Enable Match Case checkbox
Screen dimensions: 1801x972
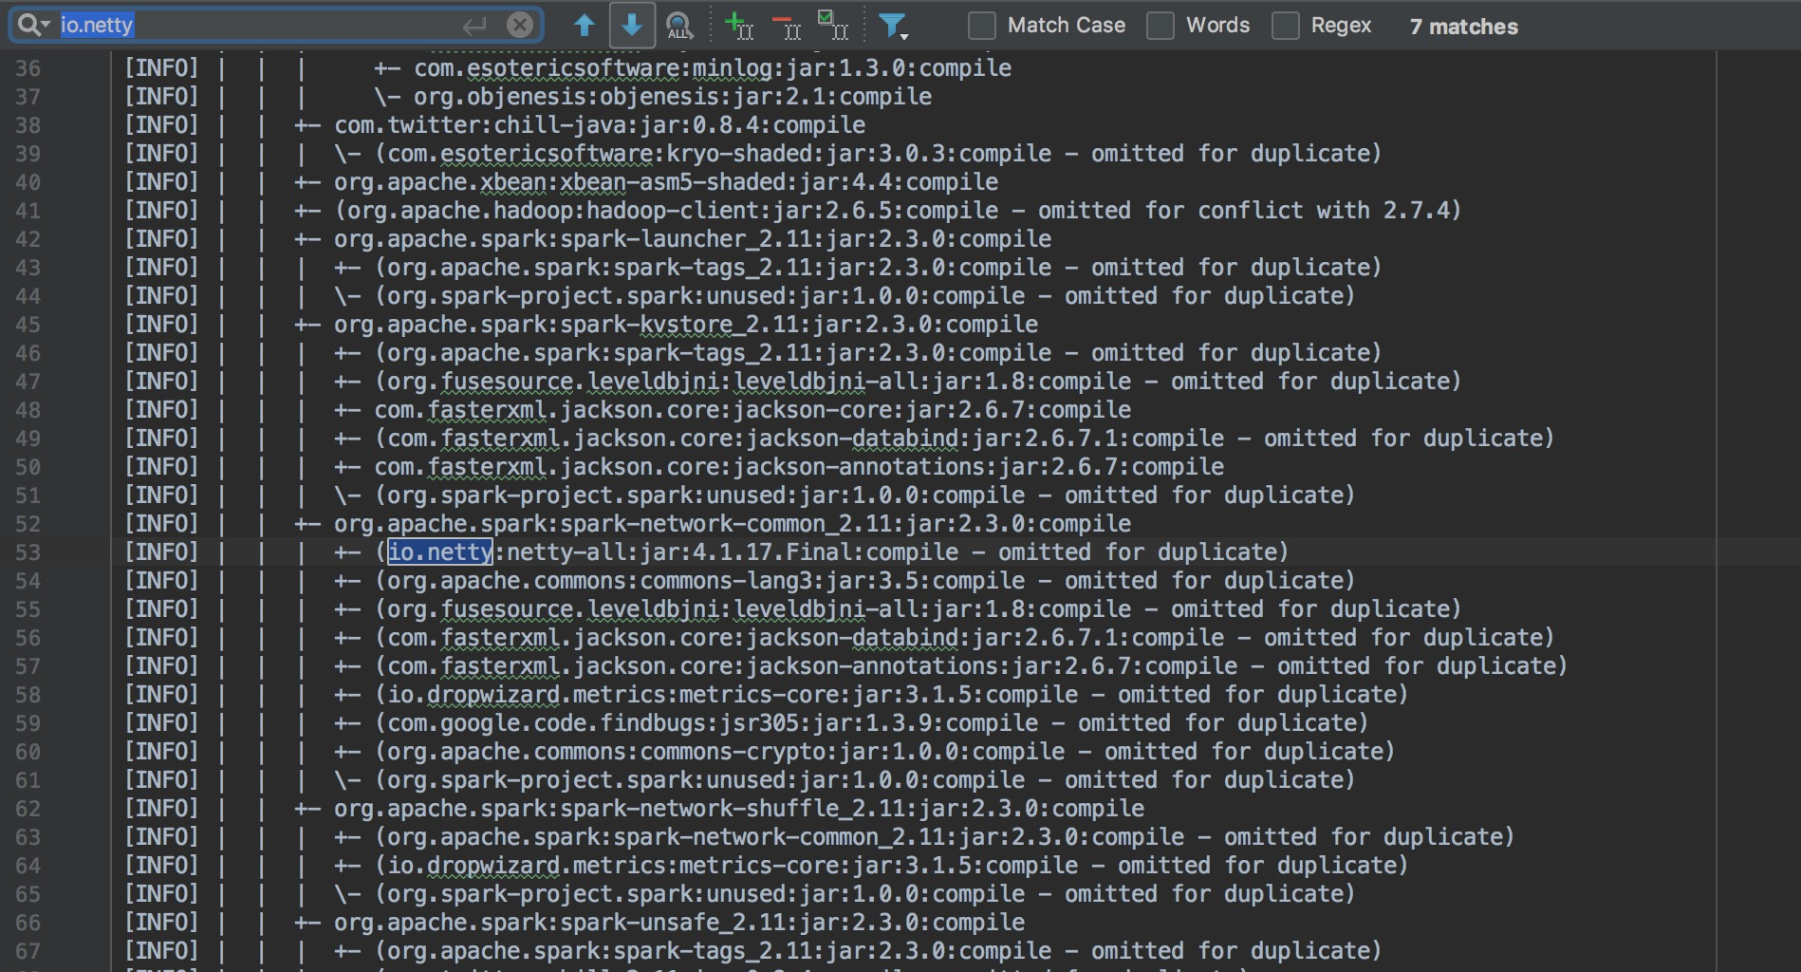pyautogui.click(x=981, y=26)
